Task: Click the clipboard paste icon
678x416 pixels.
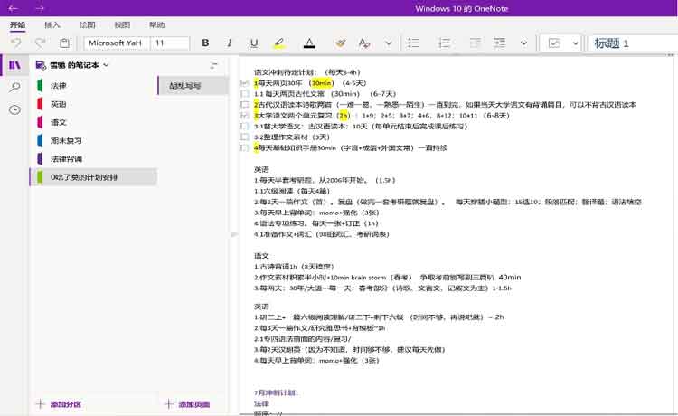Action: 64,43
